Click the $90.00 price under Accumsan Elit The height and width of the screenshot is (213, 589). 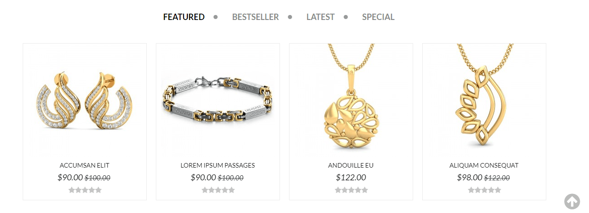[70, 178]
